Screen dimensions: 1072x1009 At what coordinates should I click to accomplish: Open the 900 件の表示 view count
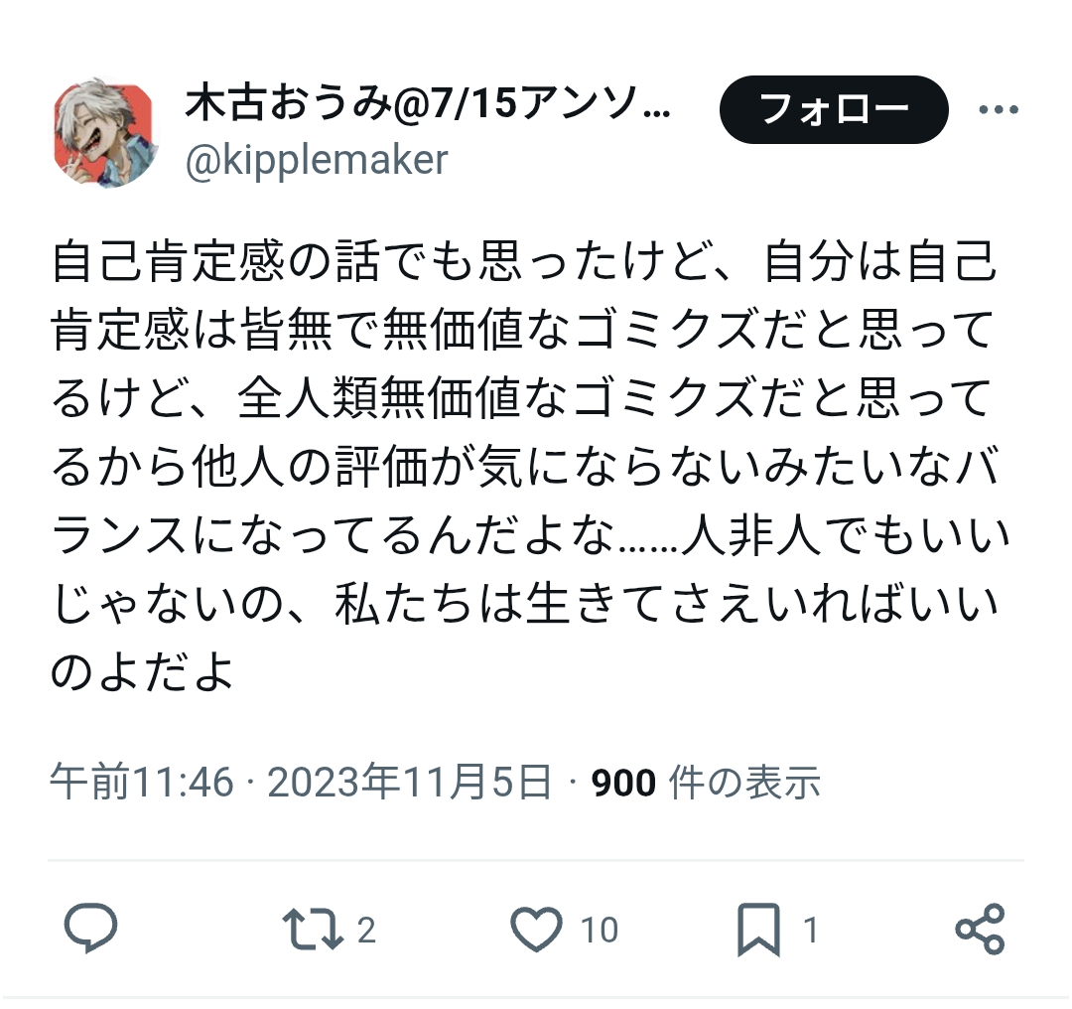click(706, 782)
